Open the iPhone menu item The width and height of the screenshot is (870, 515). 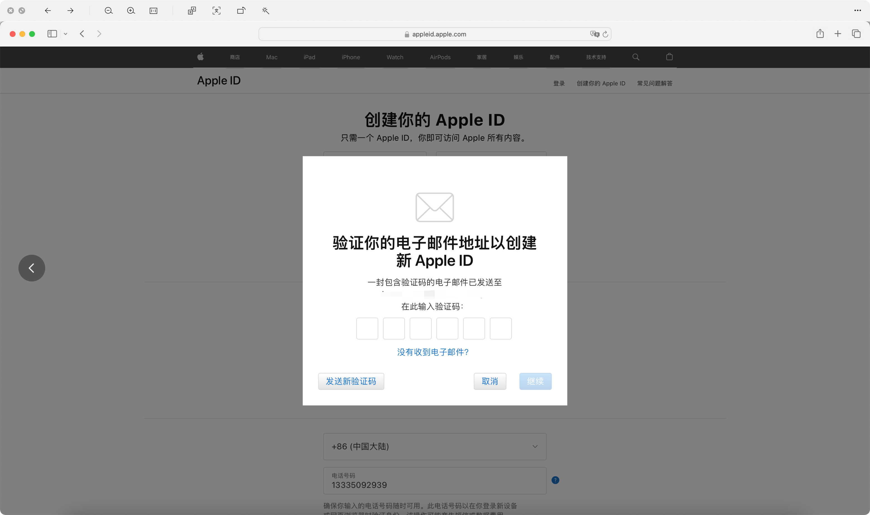tap(350, 57)
